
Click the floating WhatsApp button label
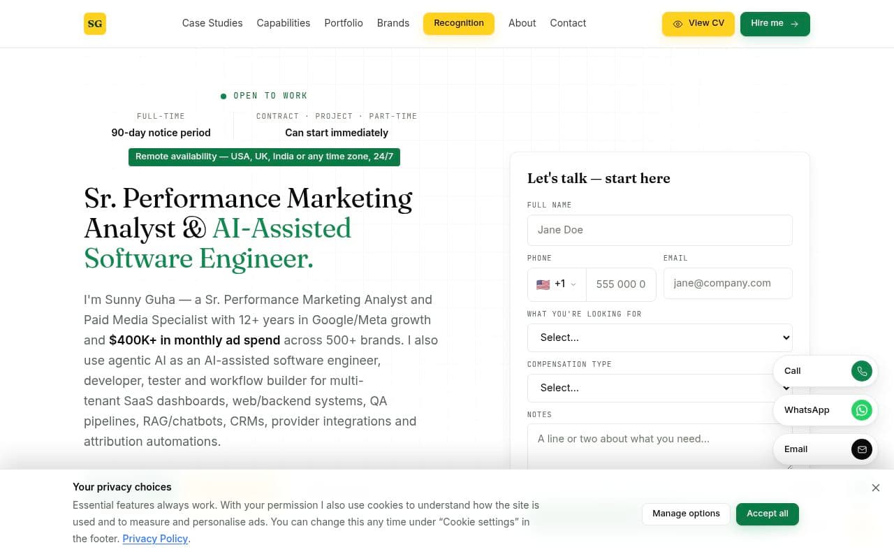(807, 410)
